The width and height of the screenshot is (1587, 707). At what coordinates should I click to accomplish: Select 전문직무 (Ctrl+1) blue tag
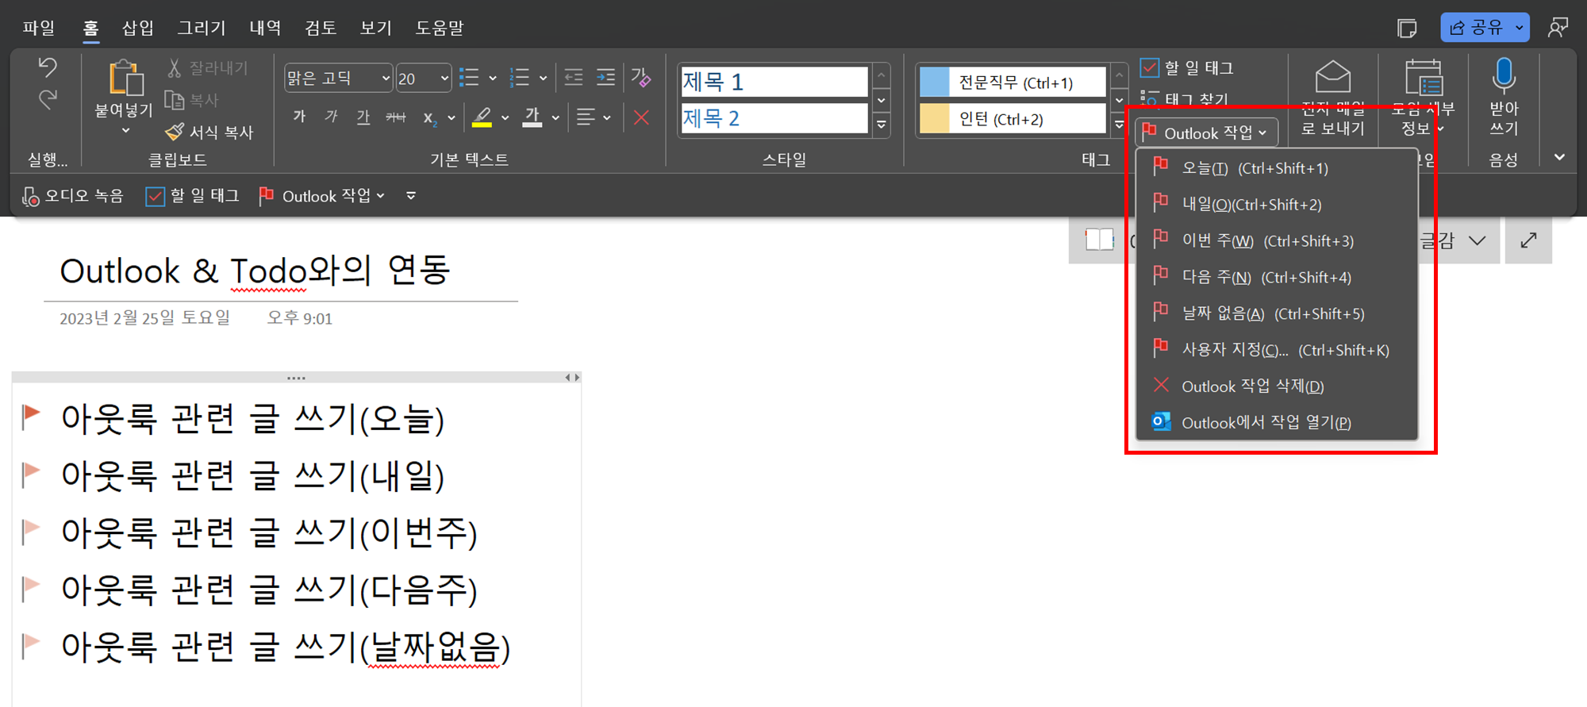[1013, 82]
